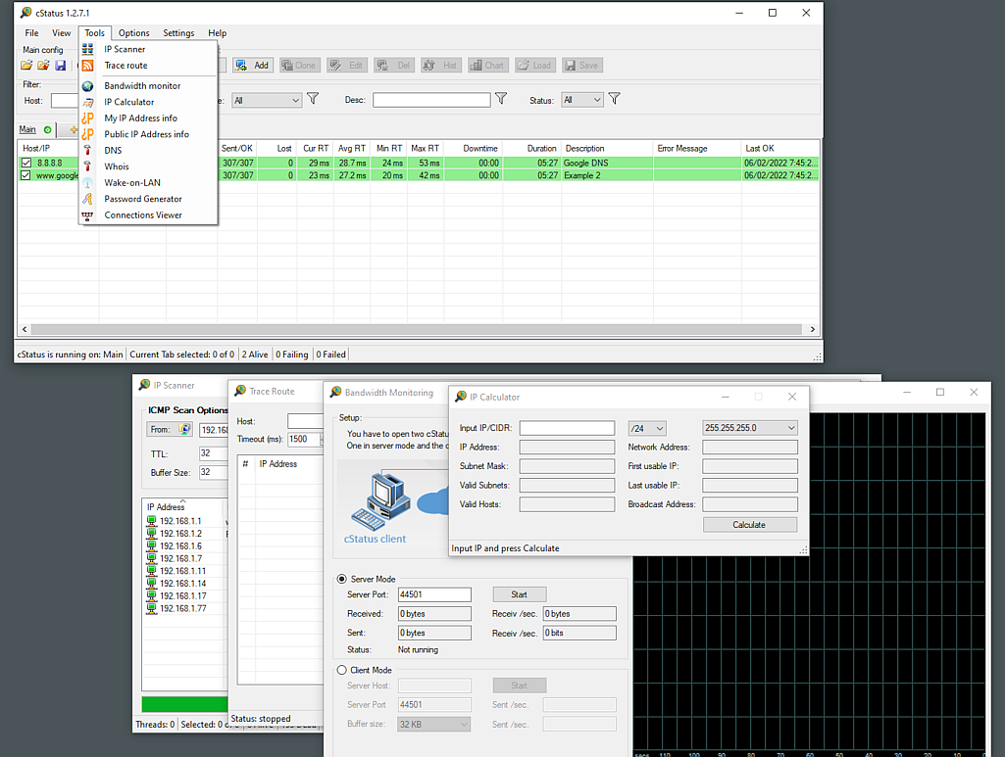
Task: Click Wake-on-LAN menu entry
Action: [132, 183]
